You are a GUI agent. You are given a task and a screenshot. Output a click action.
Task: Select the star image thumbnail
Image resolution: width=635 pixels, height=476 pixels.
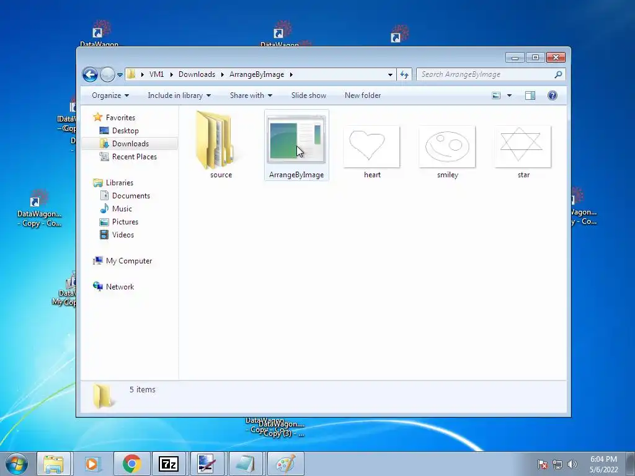coord(523,146)
